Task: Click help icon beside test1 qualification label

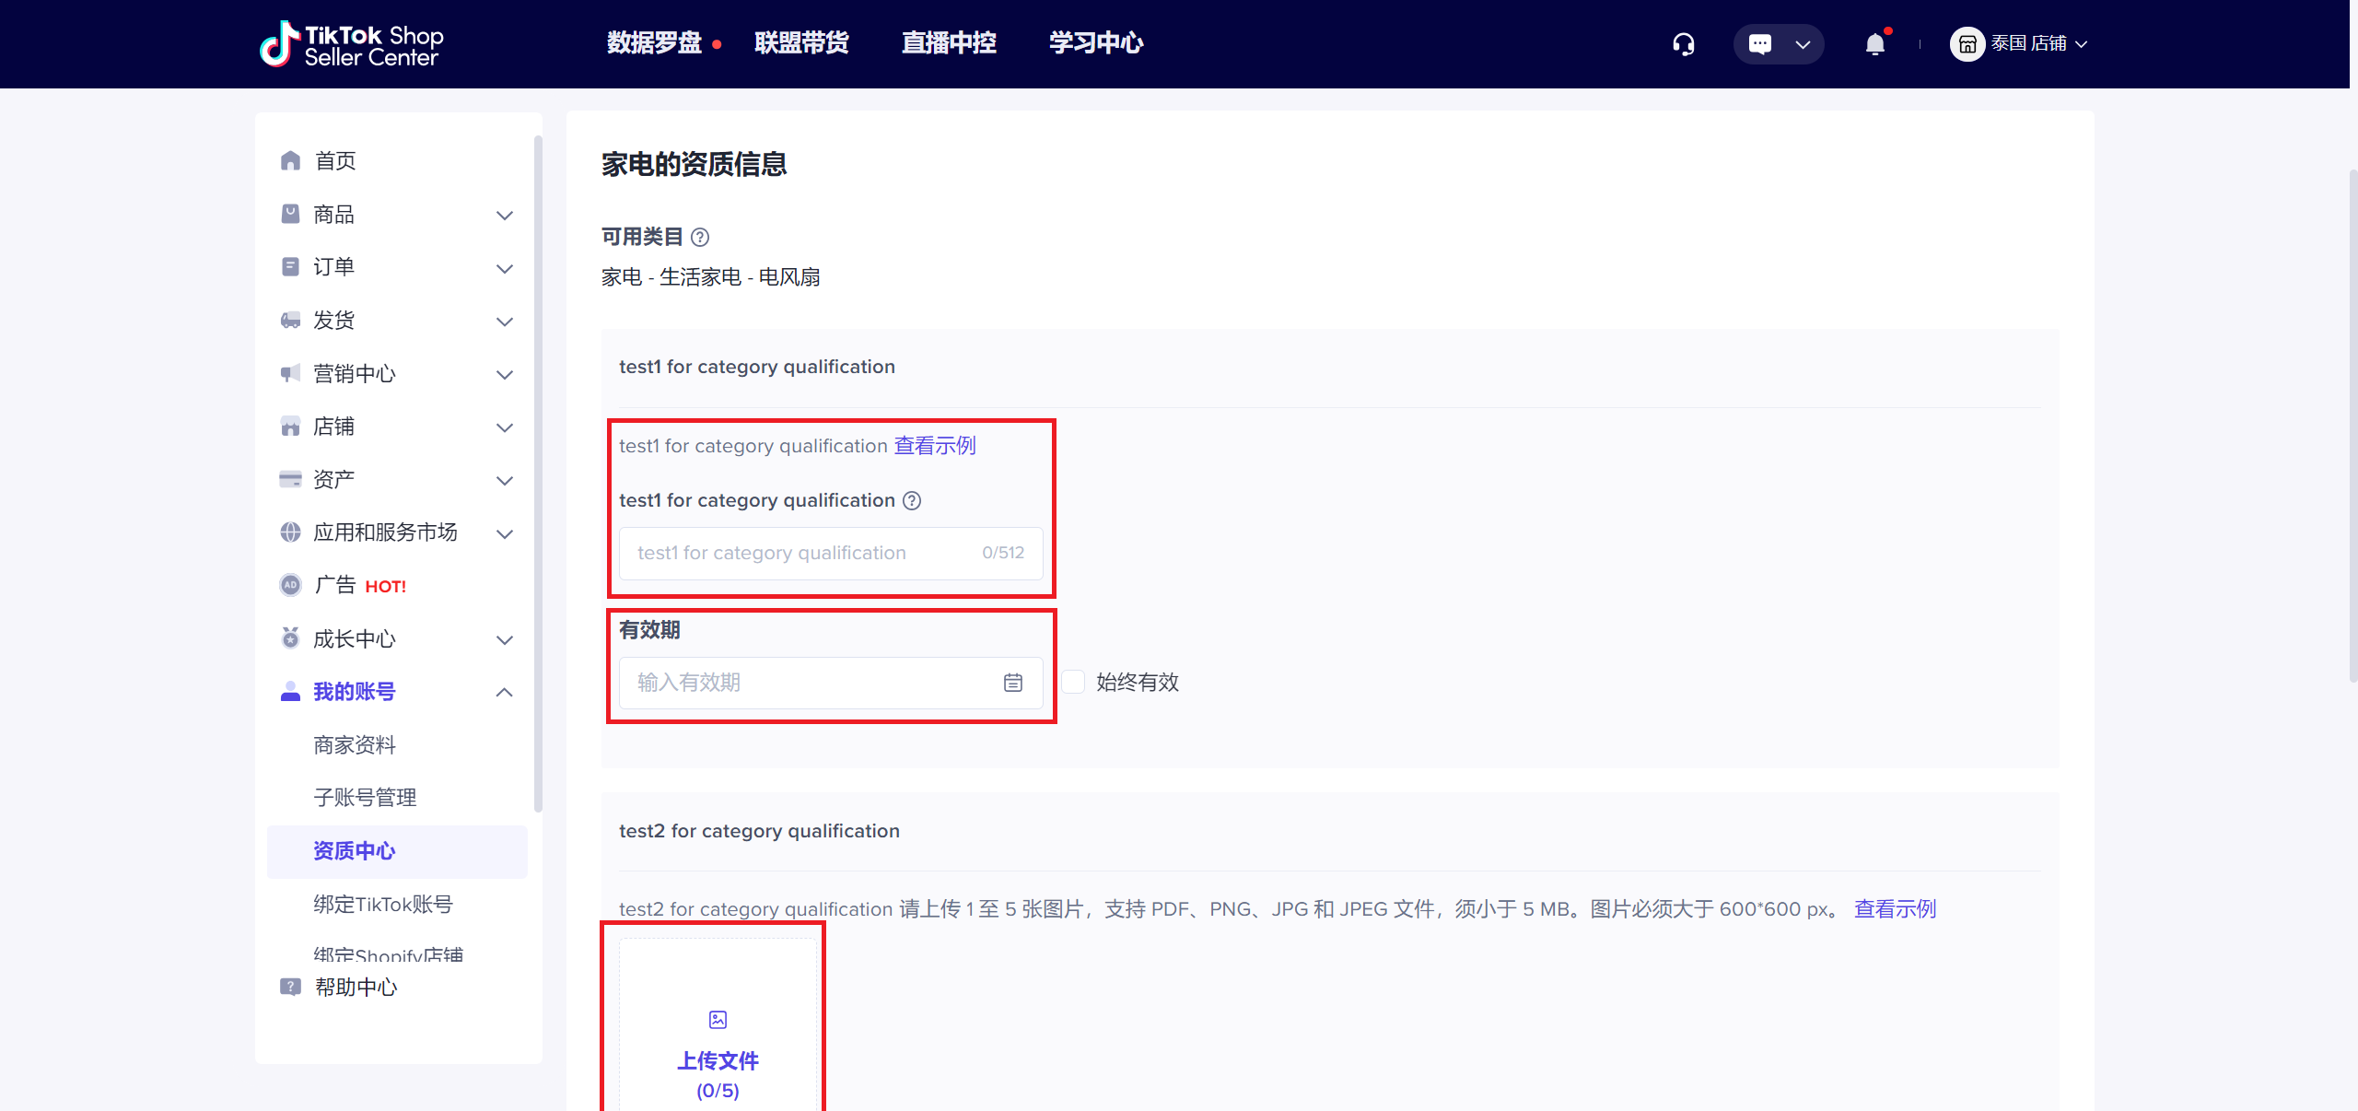Action: 912,500
